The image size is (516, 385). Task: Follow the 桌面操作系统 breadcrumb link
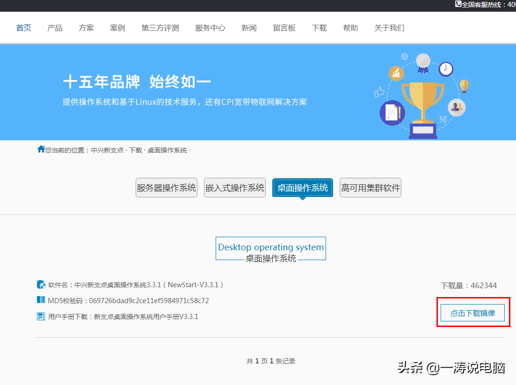click(x=167, y=150)
